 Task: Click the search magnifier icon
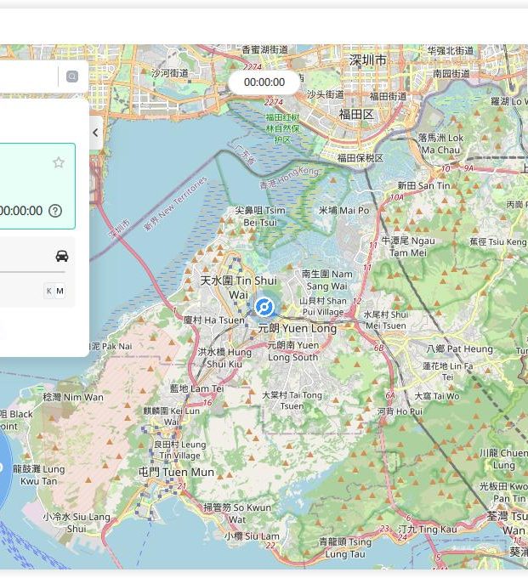tap(72, 76)
